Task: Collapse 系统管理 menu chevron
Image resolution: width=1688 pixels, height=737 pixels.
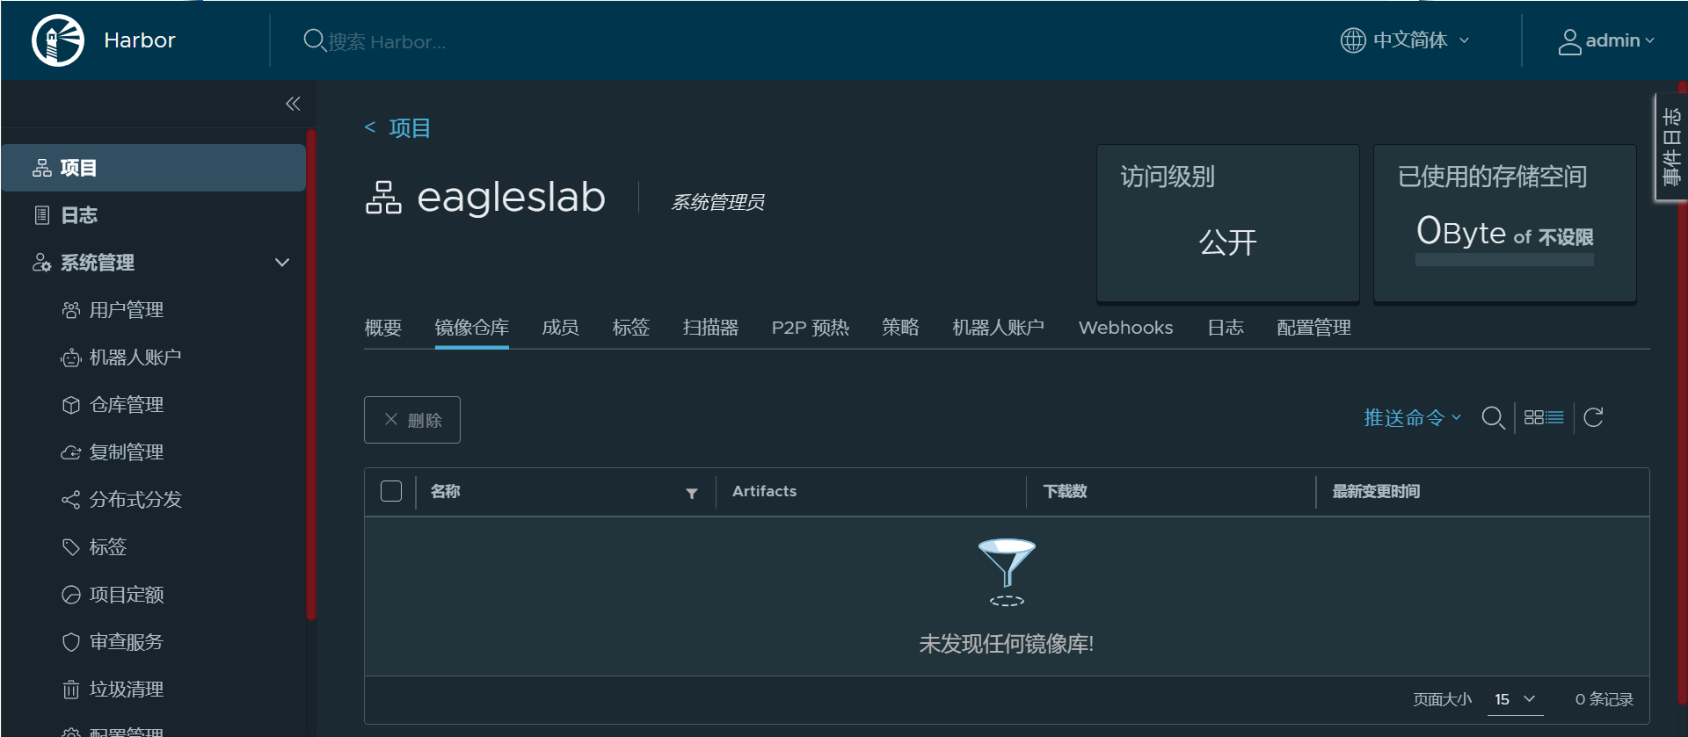Action: pyautogui.click(x=282, y=263)
